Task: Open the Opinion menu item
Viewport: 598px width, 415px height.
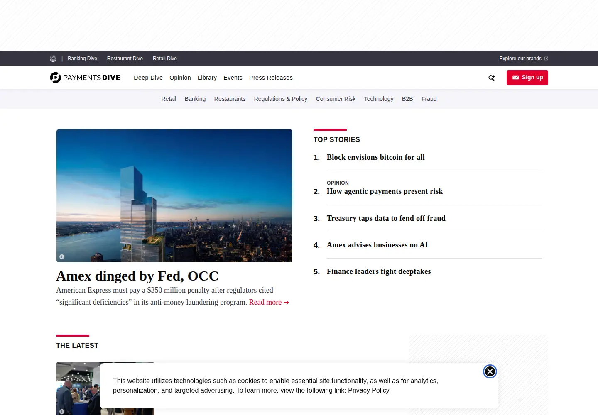Action: [x=180, y=78]
